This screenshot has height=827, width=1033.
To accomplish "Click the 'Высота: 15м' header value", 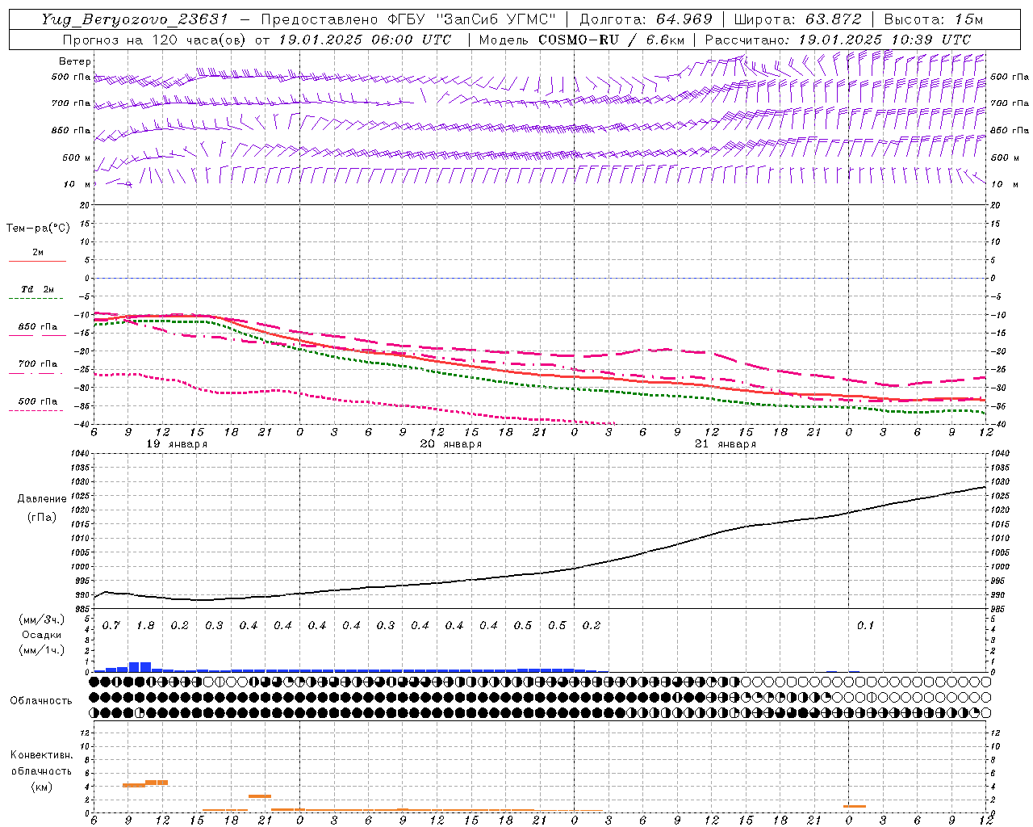I will (934, 19).
